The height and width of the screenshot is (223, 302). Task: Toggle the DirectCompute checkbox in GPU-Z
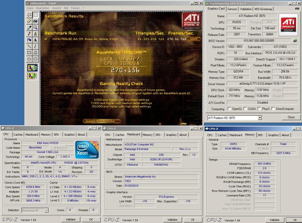tap(273, 109)
